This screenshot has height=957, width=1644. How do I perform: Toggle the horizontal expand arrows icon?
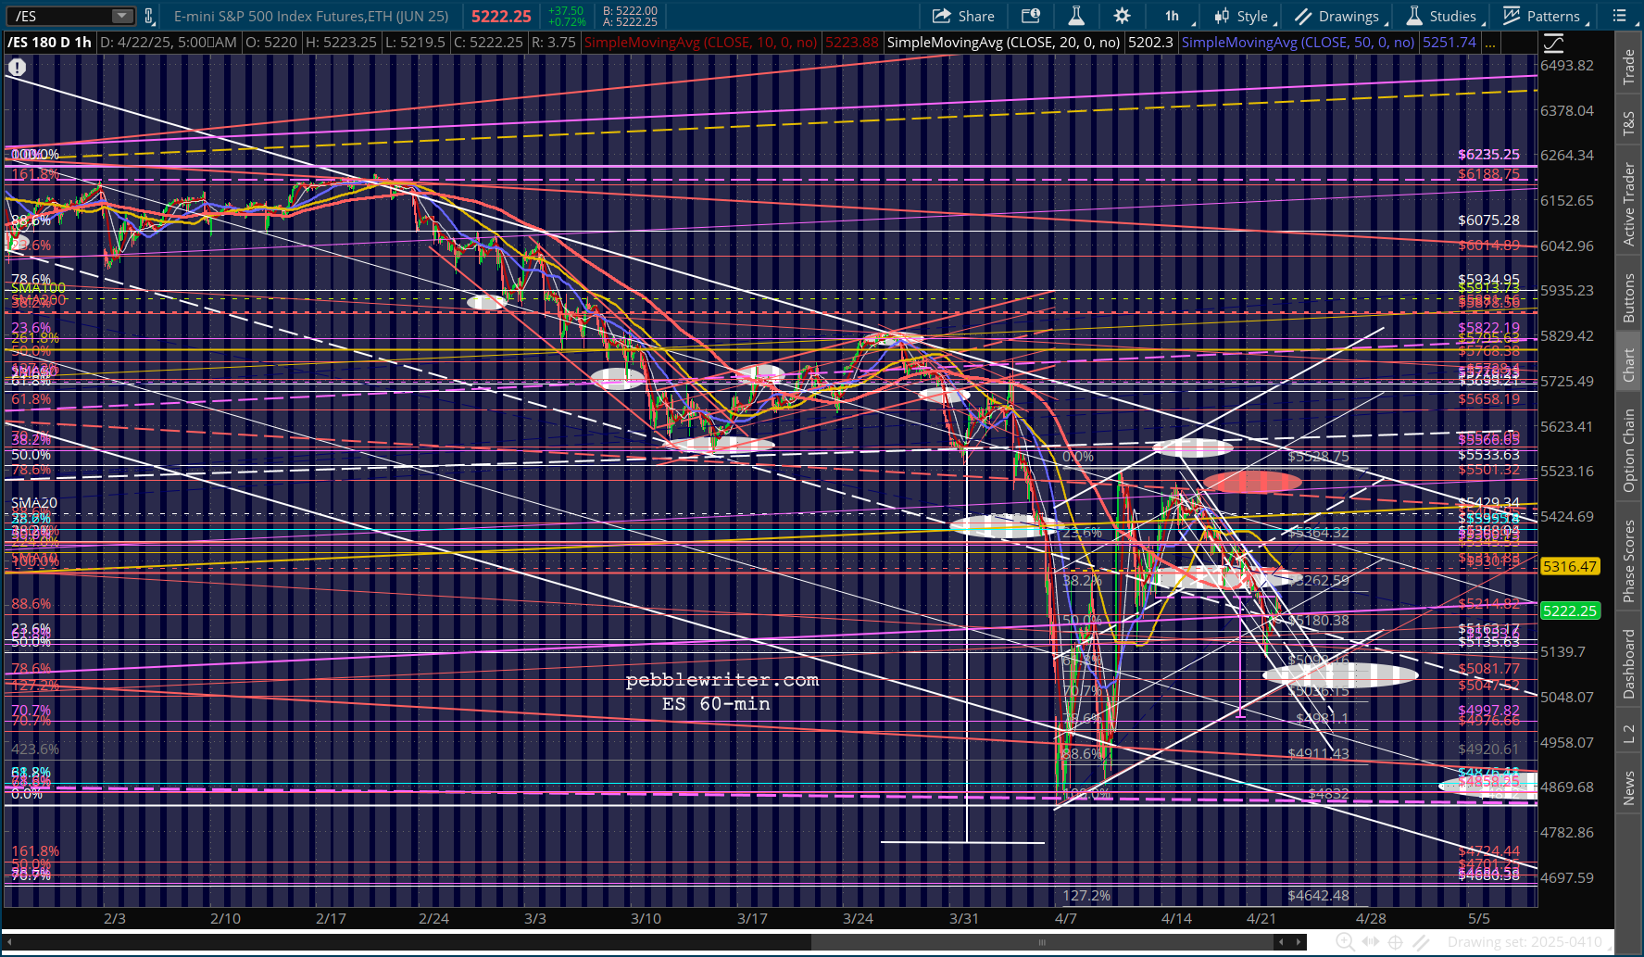click(x=1370, y=942)
